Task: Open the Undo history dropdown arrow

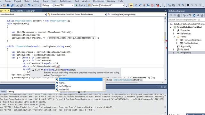Action: click(32, 5)
